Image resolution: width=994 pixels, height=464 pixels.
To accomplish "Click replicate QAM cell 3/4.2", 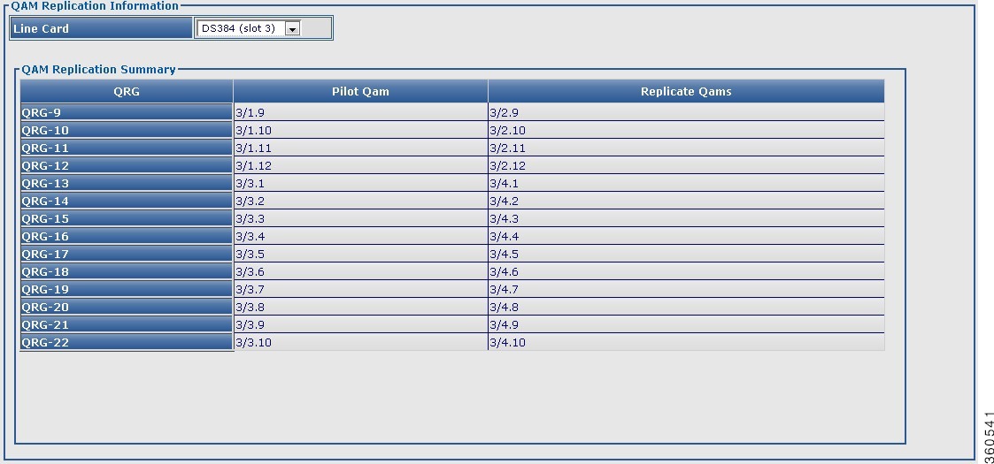I will pyautogui.click(x=686, y=202).
